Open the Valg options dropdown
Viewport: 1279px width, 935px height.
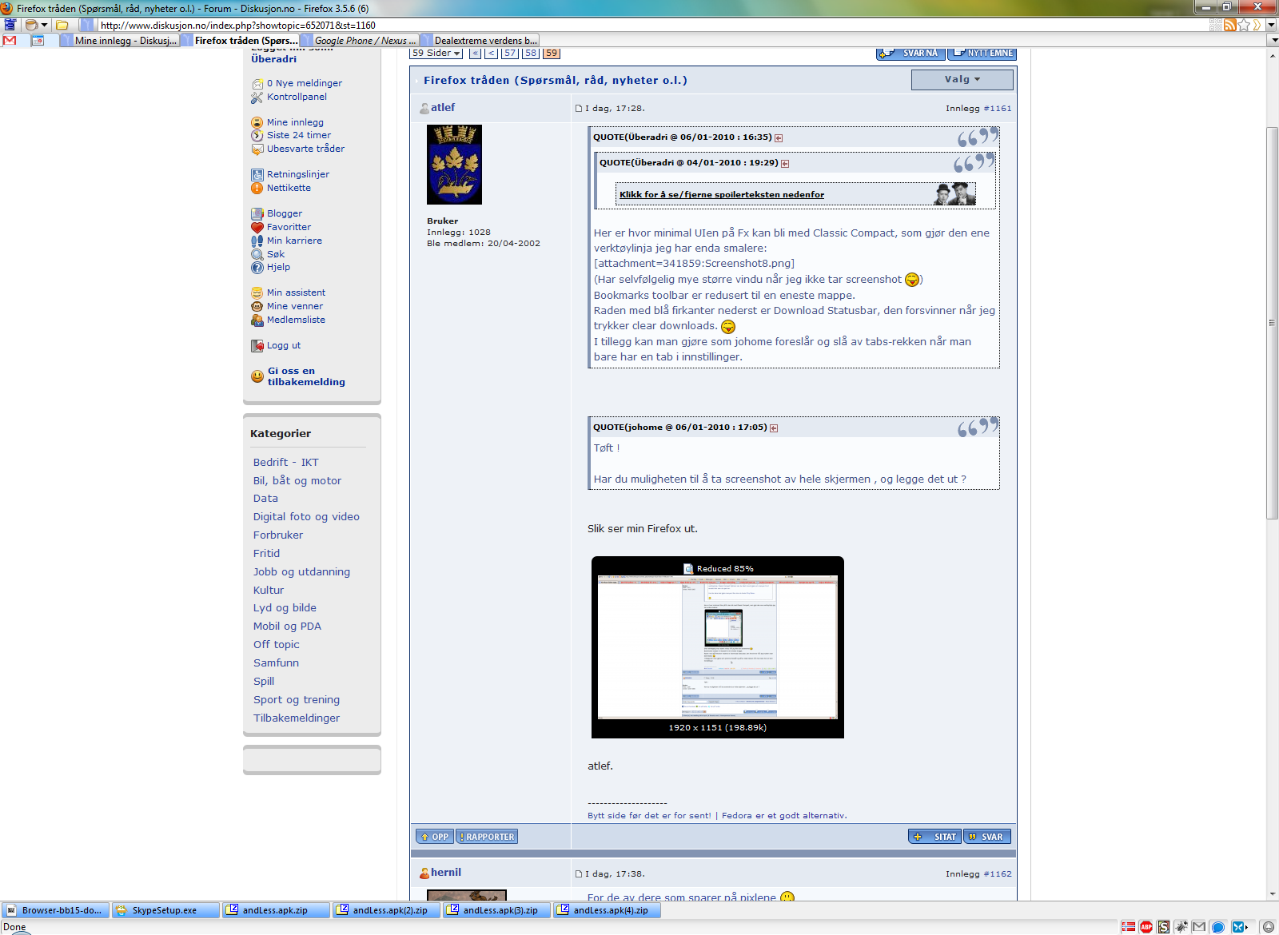[x=962, y=80]
